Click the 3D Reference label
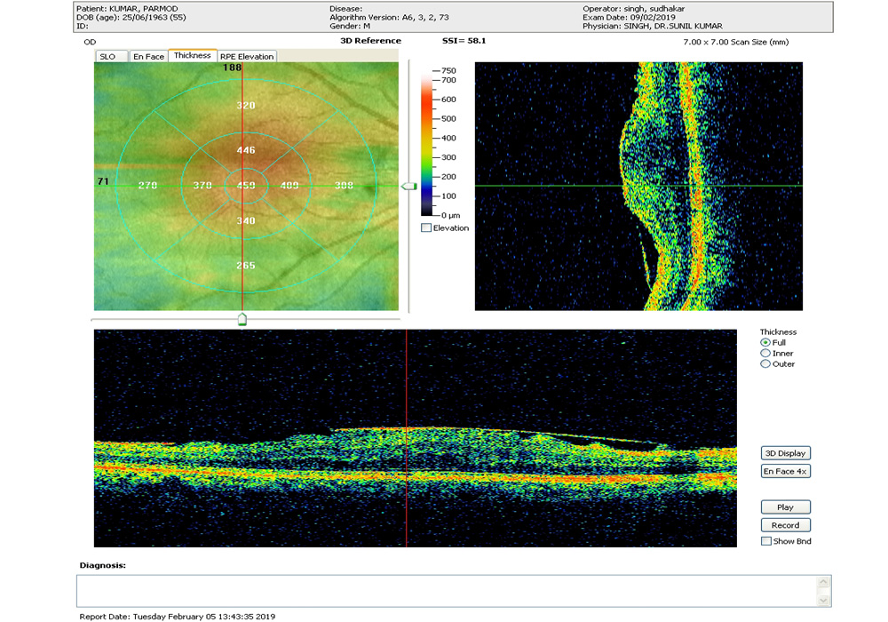 point(370,41)
